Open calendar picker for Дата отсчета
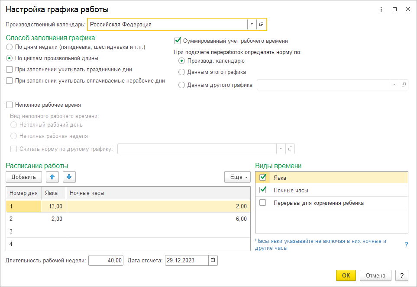 pyautogui.click(x=213, y=260)
